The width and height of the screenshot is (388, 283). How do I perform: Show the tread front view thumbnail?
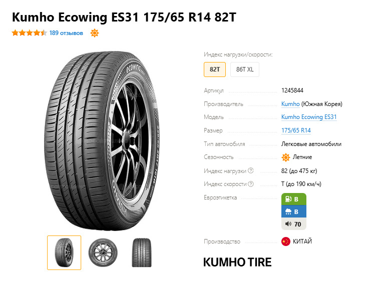[142, 252]
